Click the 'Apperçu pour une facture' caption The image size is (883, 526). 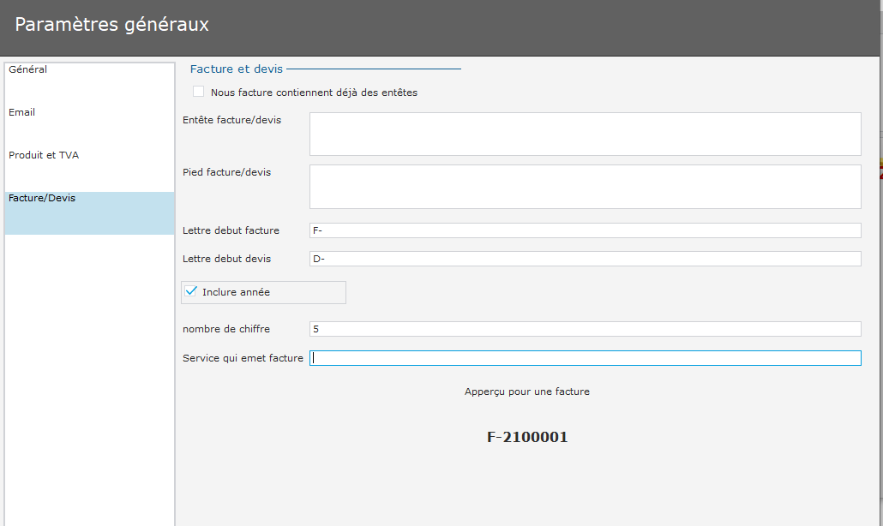pos(527,392)
